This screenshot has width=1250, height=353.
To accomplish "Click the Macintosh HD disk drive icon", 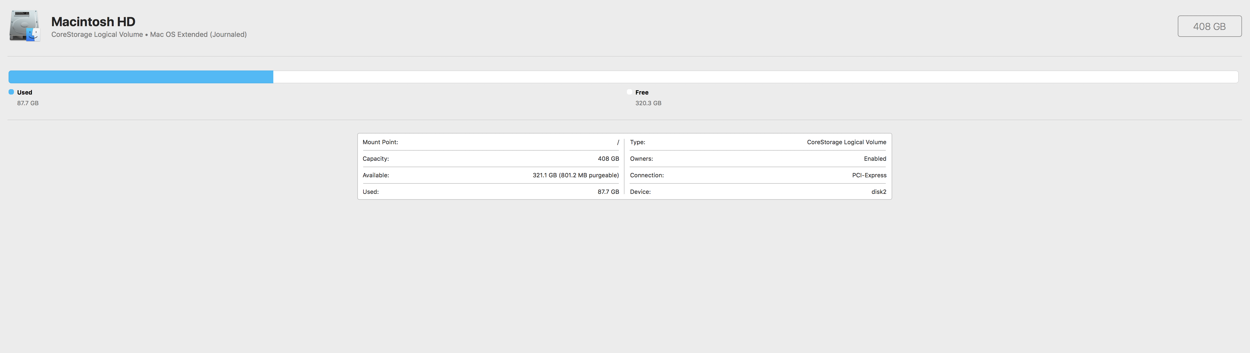I will (24, 26).
